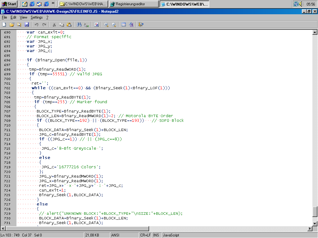Screen dimensions: 318x238
Task: Launch first Internet Explorer quick launch icon
Action: pyautogui.click(x=32, y=4)
